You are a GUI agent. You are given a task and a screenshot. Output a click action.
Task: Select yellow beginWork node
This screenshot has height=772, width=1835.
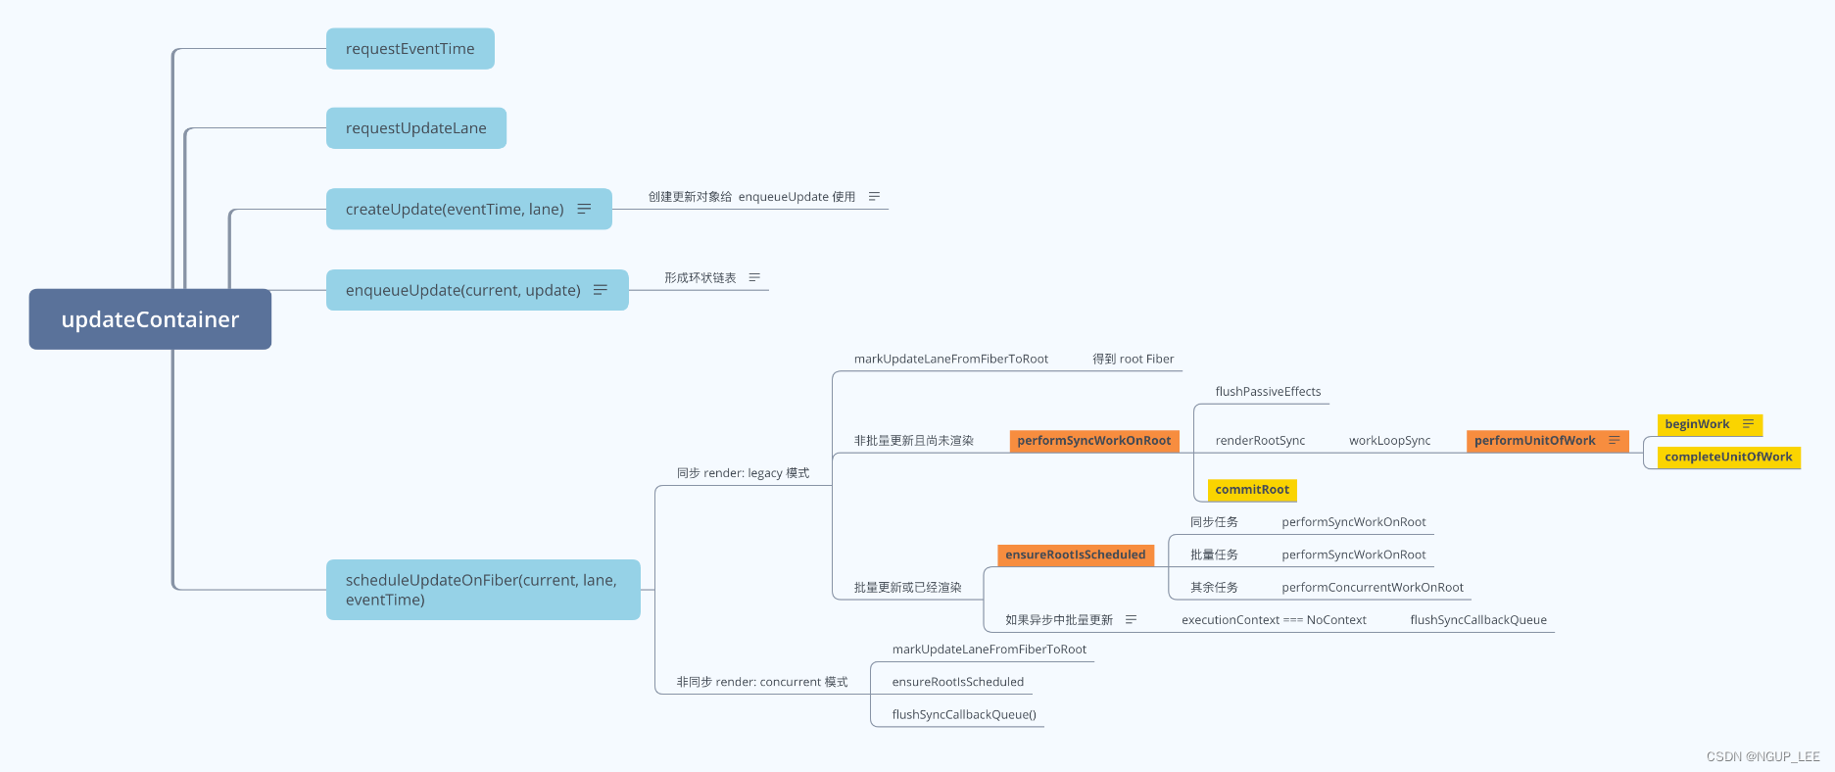point(1710,424)
